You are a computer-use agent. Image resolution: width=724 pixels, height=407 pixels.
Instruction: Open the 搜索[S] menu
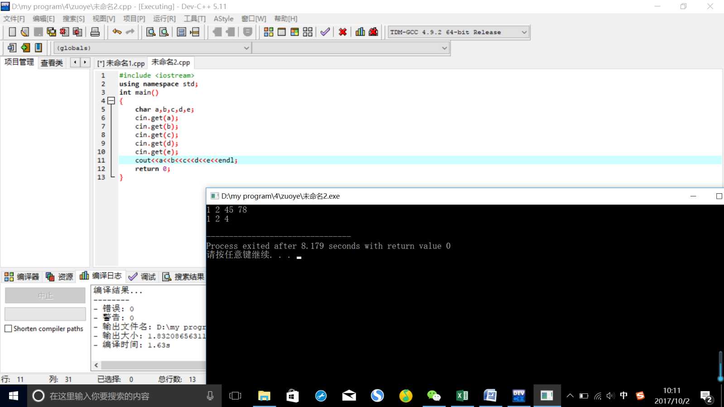74,19
